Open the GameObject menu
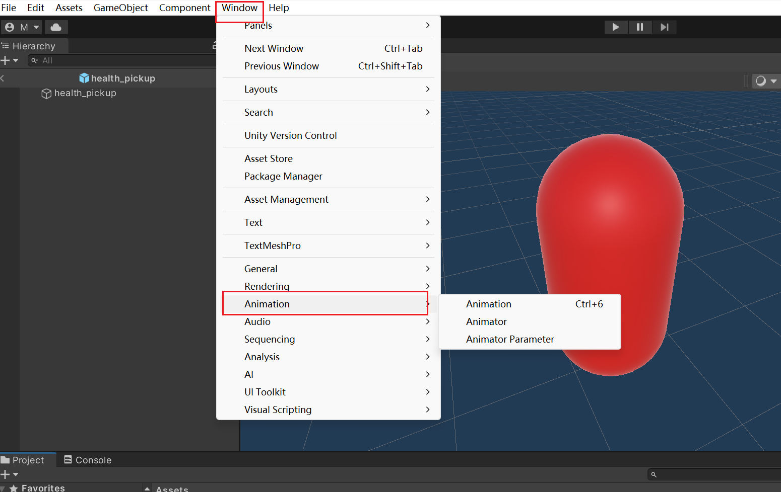This screenshot has width=781, height=492. (121, 8)
